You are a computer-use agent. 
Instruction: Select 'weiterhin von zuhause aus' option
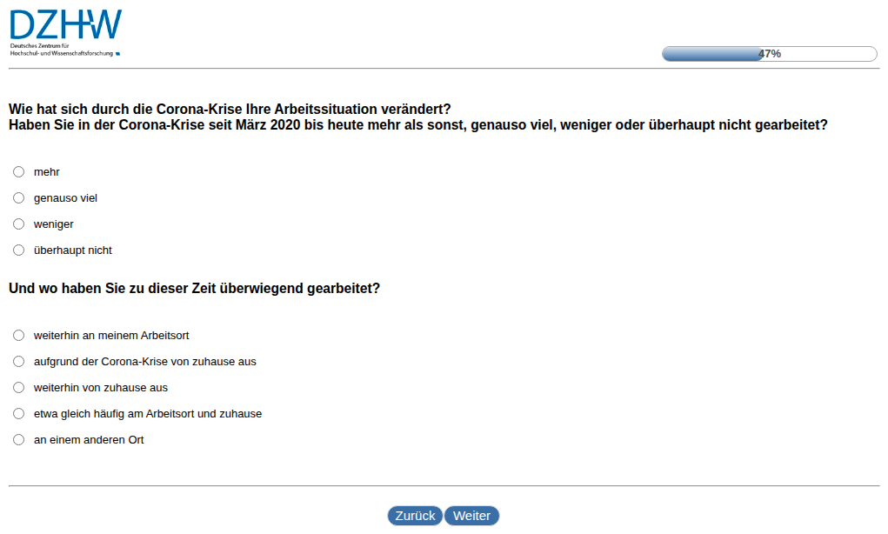click(18, 387)
